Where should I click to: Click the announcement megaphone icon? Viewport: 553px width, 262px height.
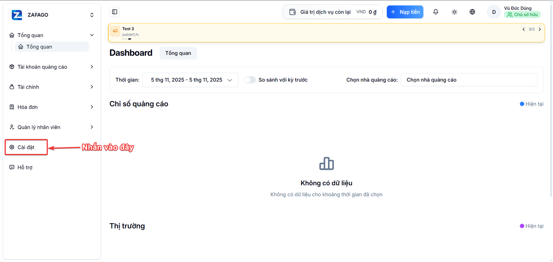coord(115,31)
